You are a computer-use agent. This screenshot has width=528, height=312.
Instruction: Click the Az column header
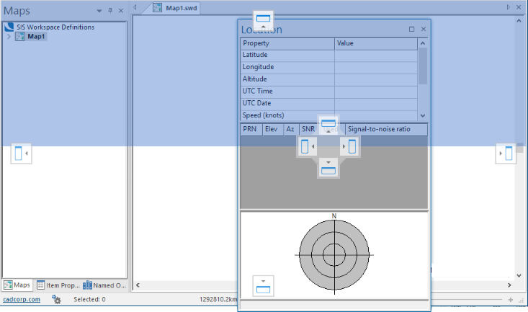point(291,129)
